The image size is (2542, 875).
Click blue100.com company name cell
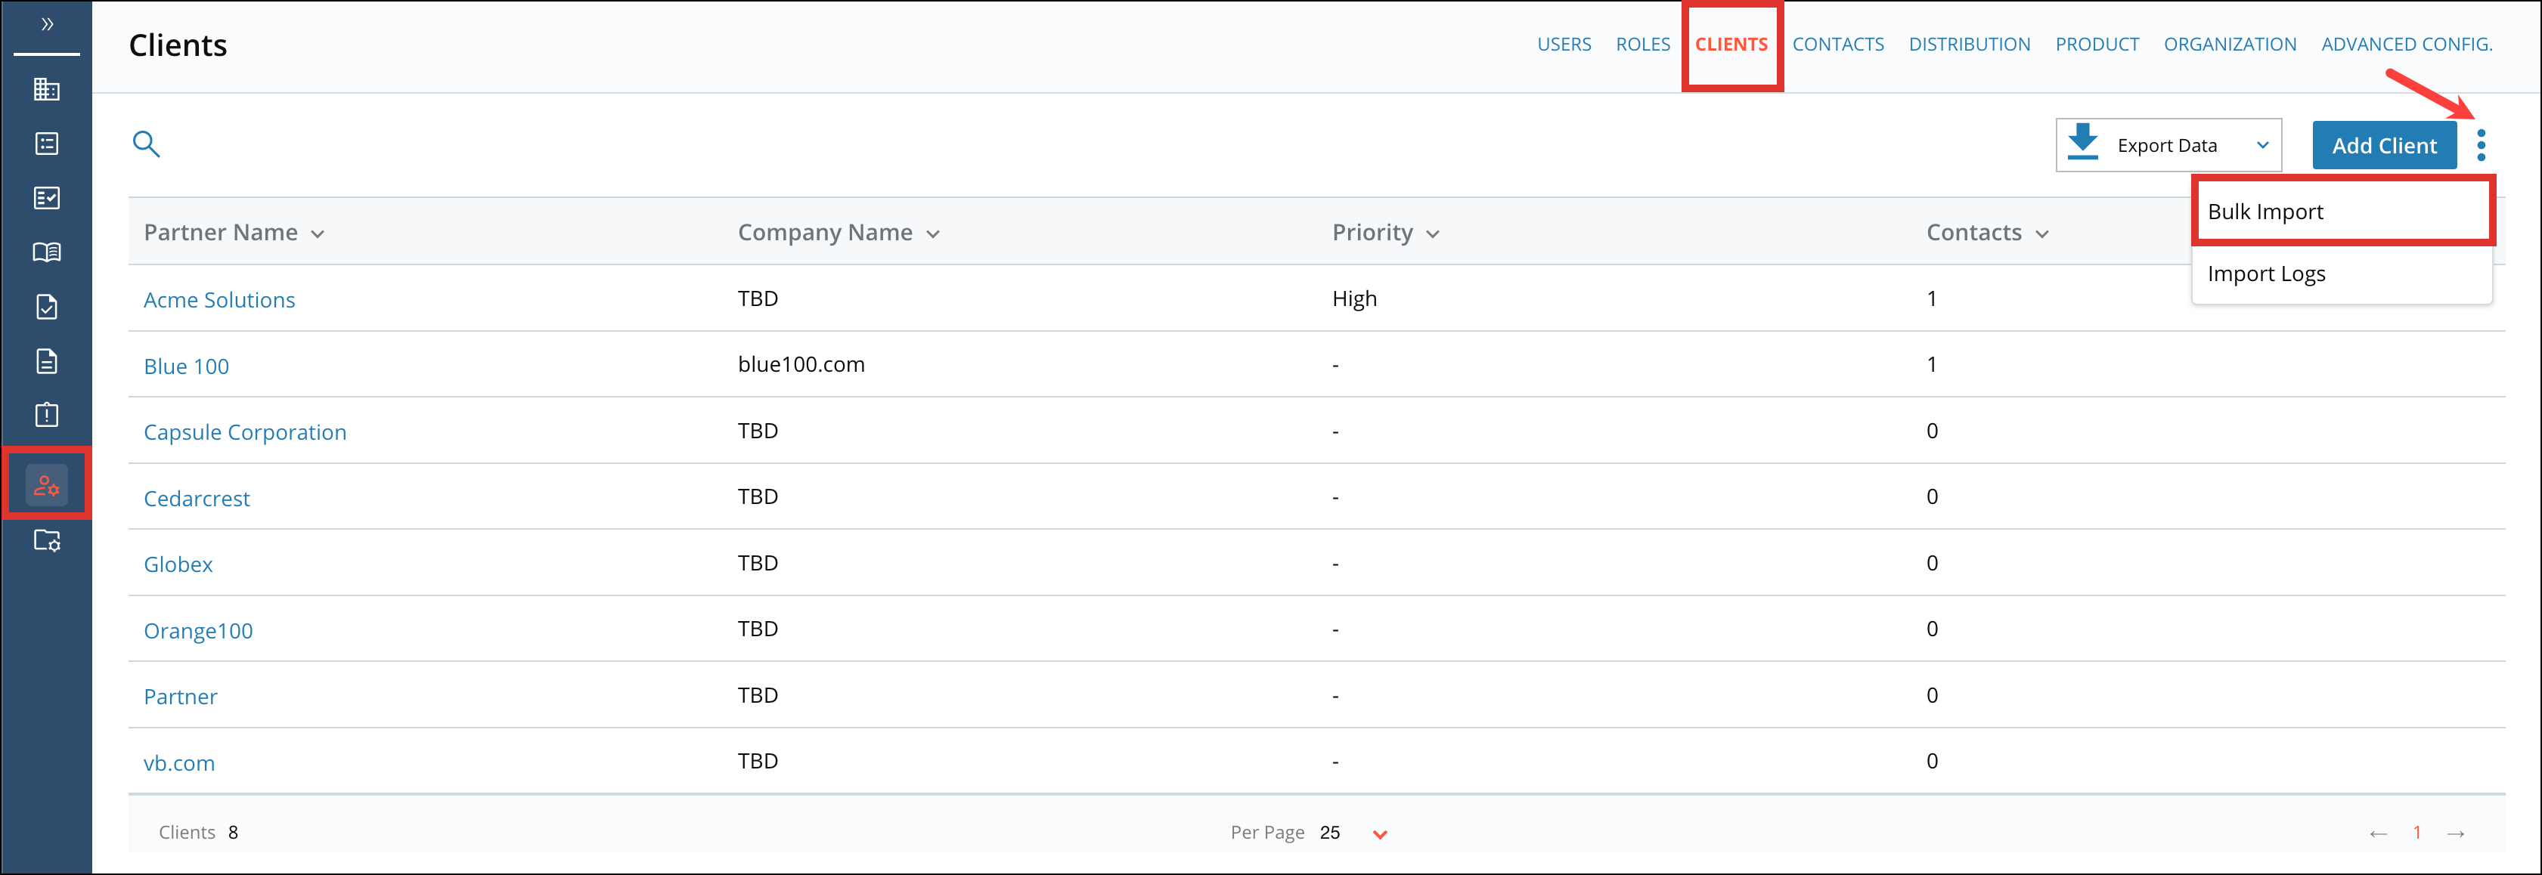tap(801, 364)
